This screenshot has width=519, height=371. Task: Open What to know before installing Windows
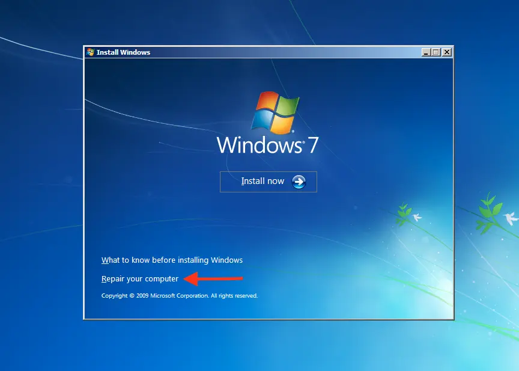[172, 260]
